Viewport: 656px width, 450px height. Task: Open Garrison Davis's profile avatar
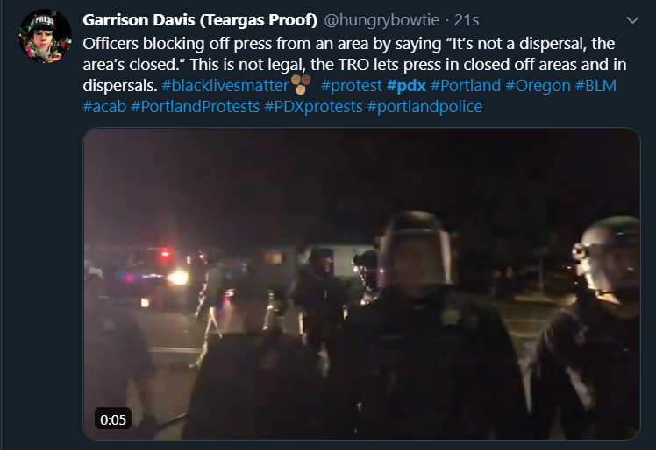point(46,36)
